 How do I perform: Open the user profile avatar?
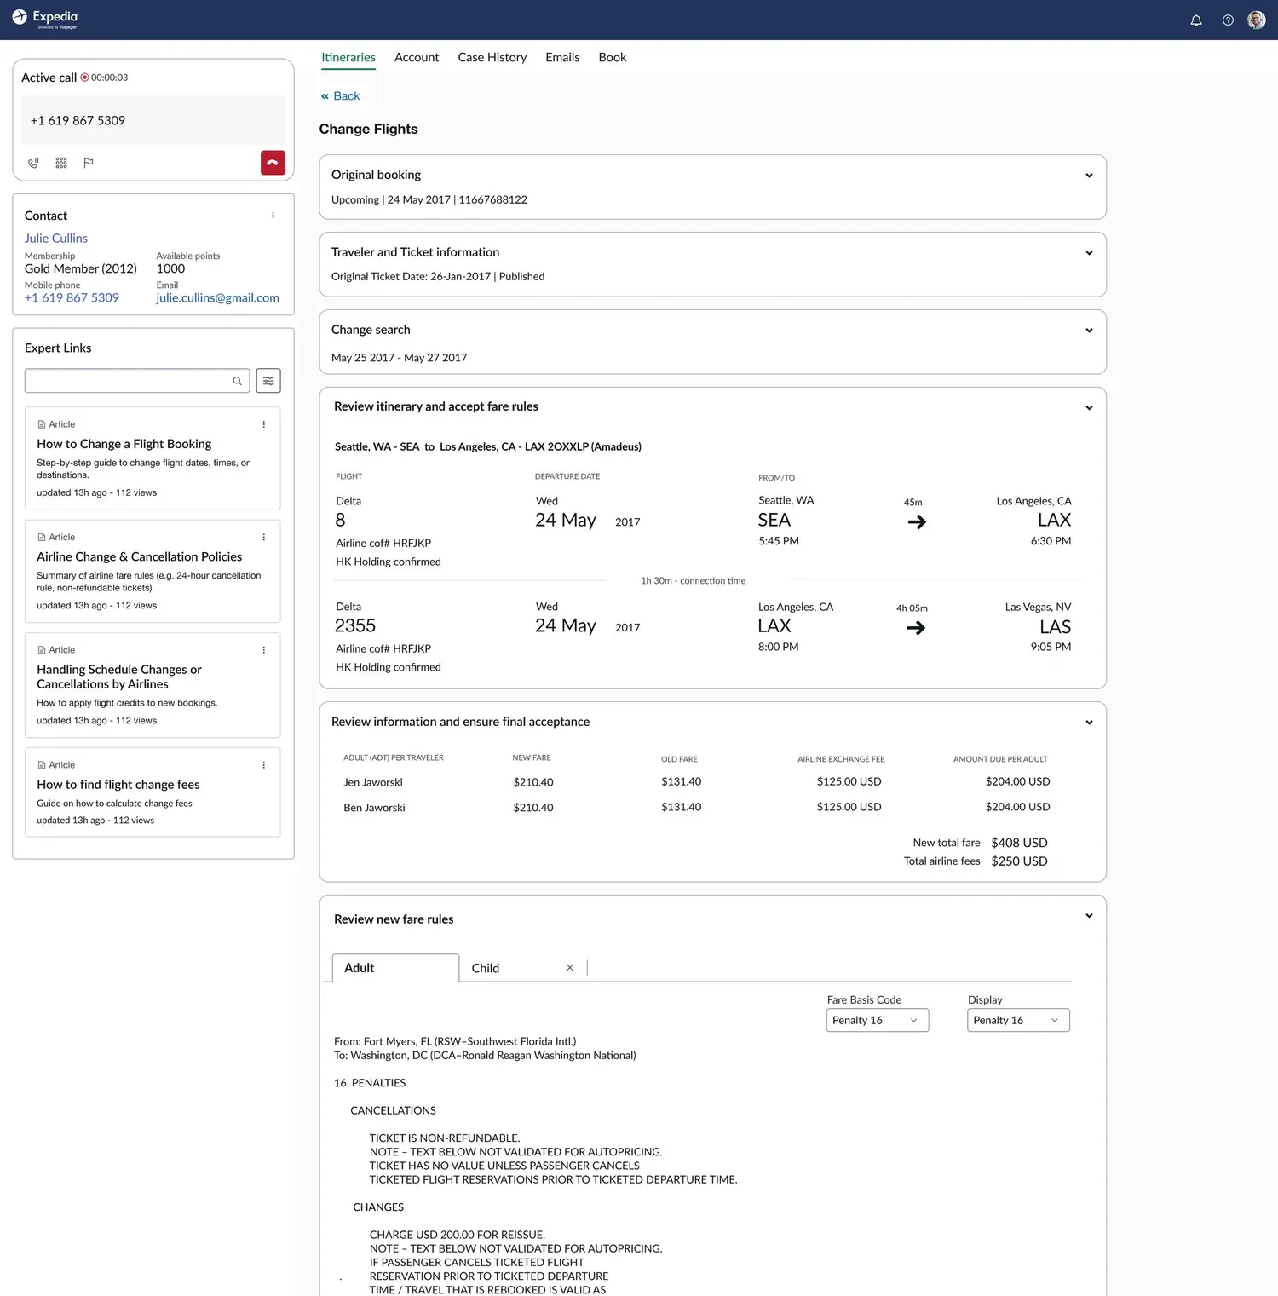click(x=1257, y=20)
